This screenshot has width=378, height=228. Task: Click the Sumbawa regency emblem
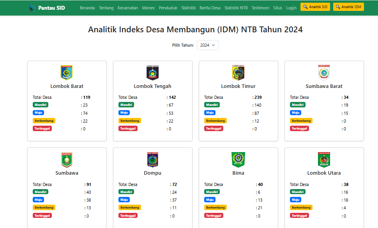pos(67,160)
